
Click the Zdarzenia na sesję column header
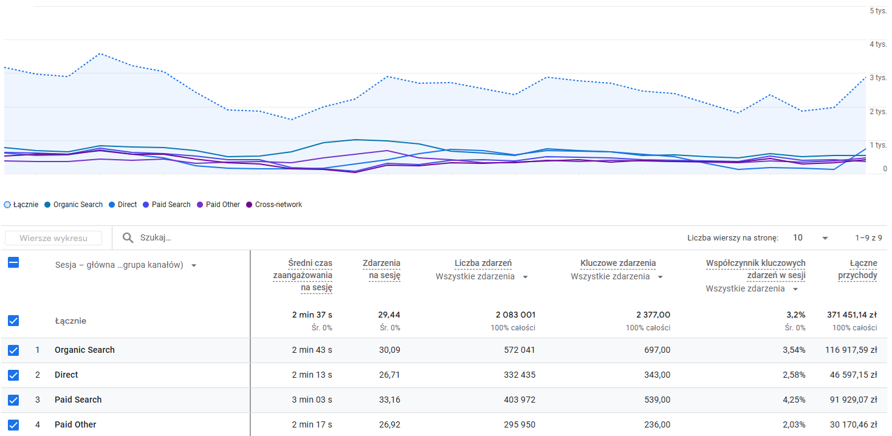[x=381, y=269]
